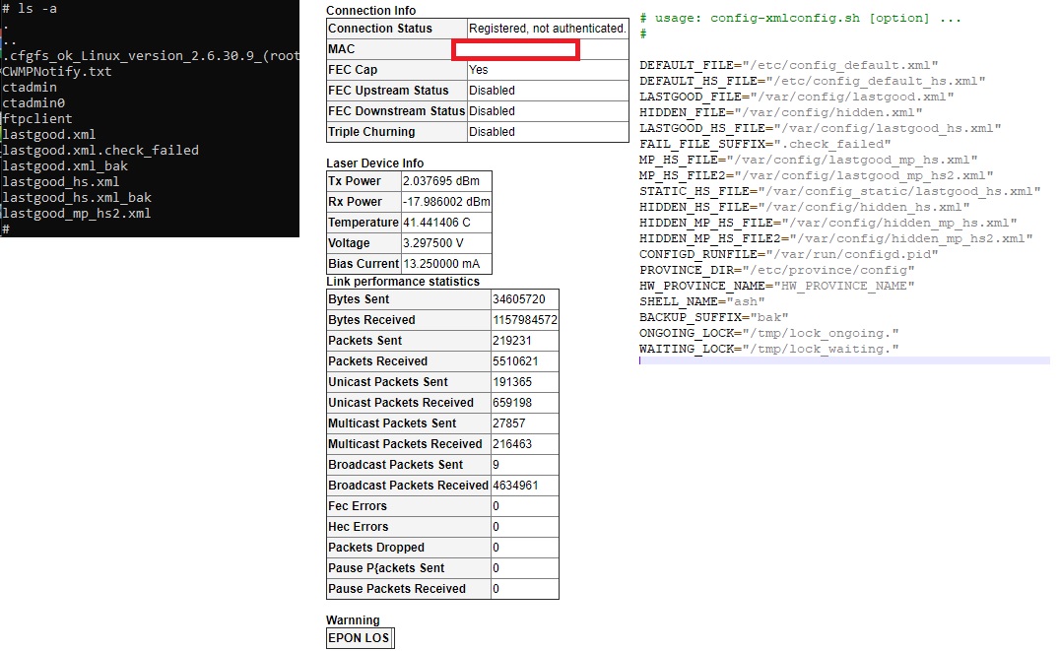Screen dimensions: 1059x651
Task: Place cursor on empty highlighted script line
Action: pos(843,361)
